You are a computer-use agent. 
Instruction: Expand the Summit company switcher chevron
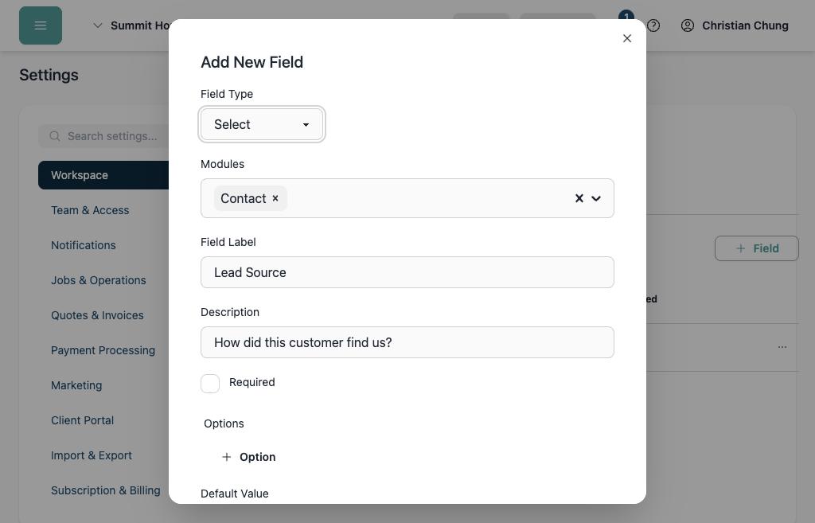[x=97, y=25]
